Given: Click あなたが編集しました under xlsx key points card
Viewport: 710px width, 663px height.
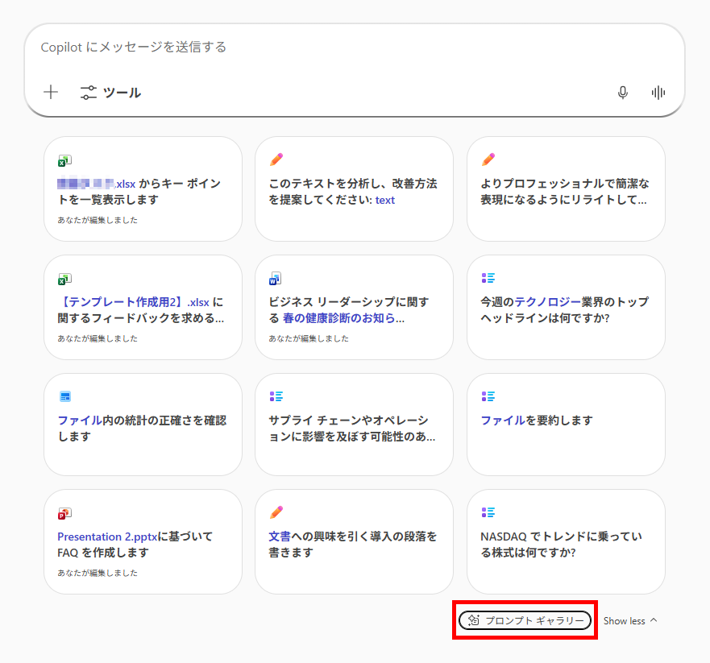Looking at the screenshot, I should pyautogui.click(x=98, y=221).
